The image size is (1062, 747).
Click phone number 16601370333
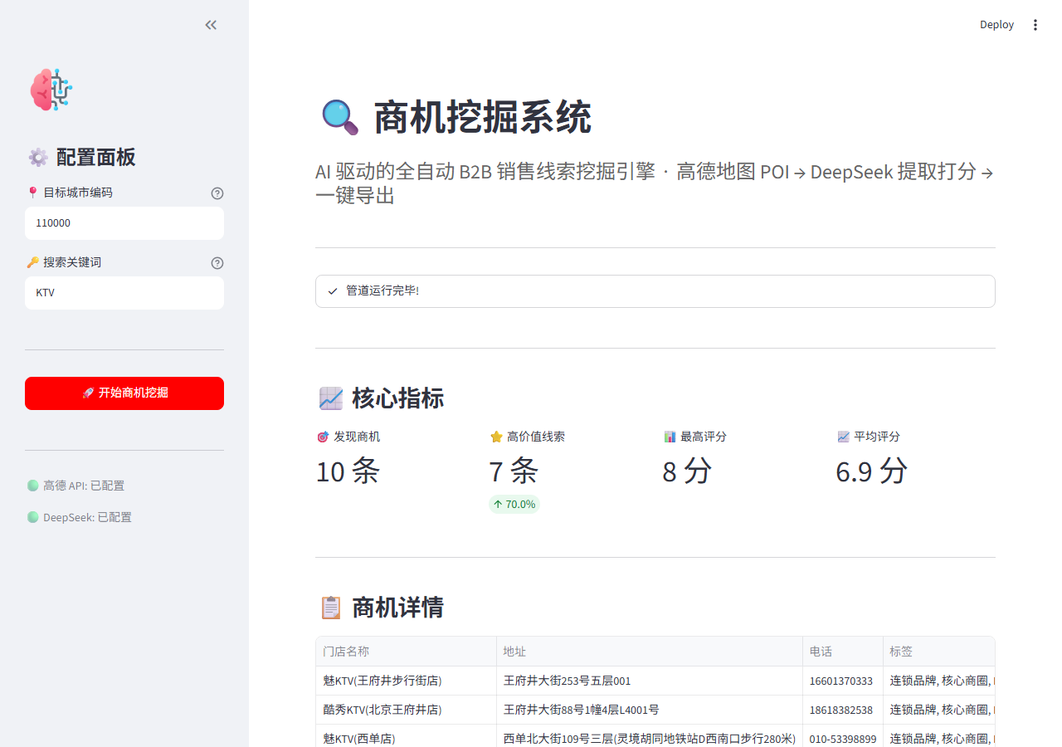pyautogui.click(x=843, y=681)
